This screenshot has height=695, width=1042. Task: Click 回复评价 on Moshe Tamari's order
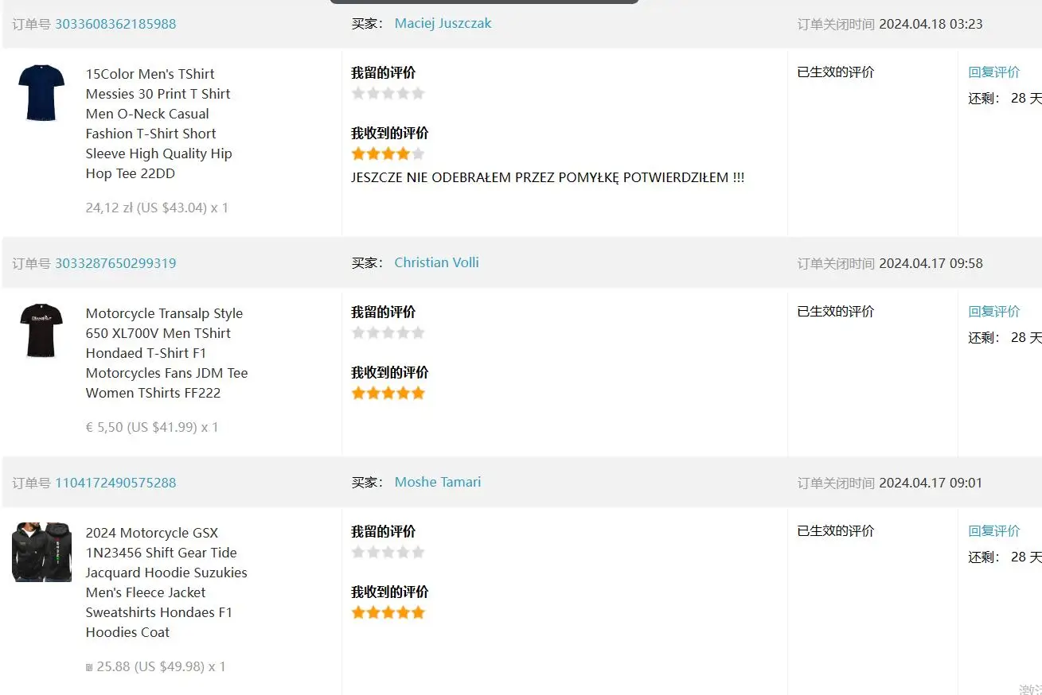[993, 531]
